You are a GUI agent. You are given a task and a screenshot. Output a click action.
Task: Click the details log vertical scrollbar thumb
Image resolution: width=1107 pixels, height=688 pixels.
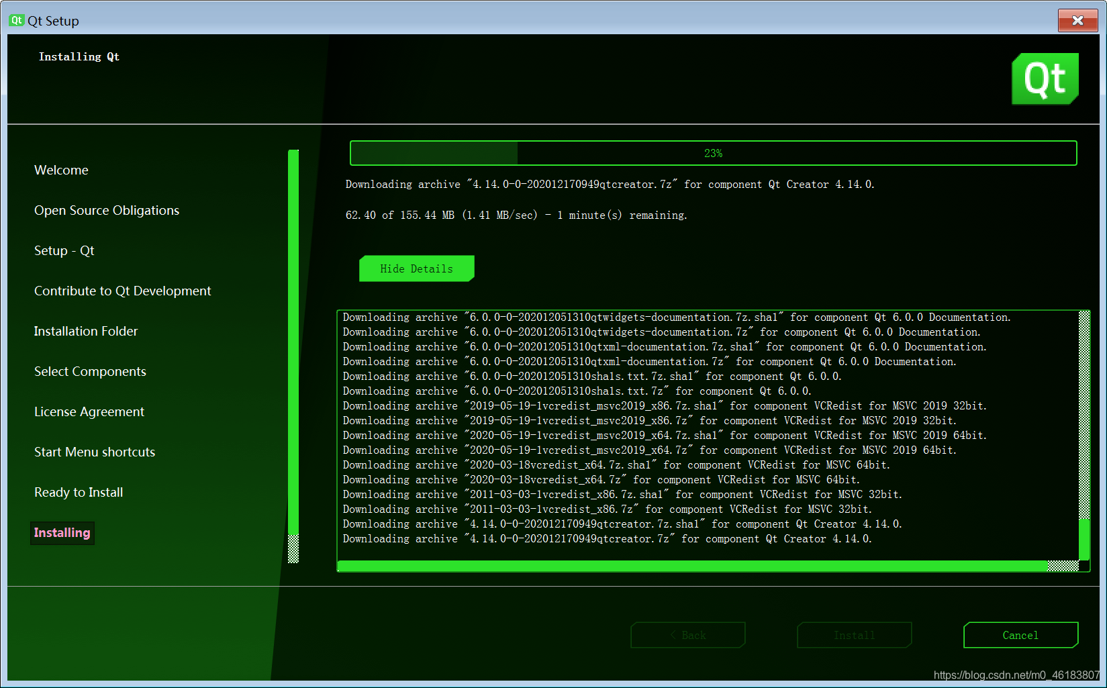coord(1084,539)
